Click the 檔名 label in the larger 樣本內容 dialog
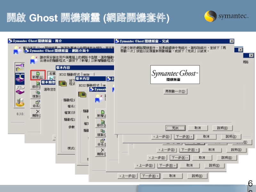 (71, 106)
